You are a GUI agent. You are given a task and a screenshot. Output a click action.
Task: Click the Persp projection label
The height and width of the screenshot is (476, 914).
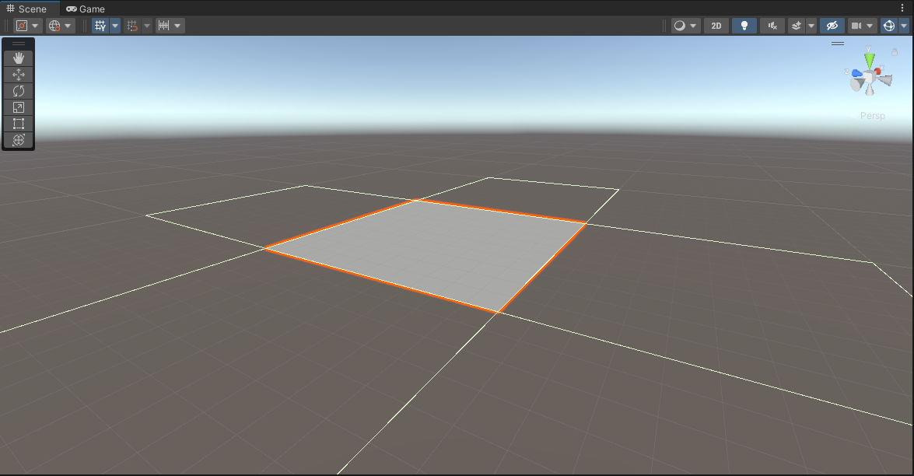(x=873, y=116)
